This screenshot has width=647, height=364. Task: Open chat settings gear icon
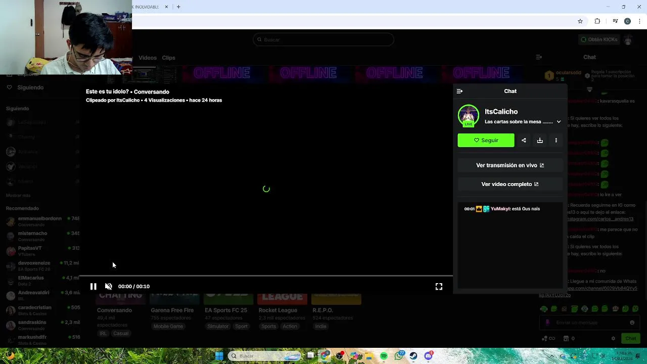coord(613,339)
